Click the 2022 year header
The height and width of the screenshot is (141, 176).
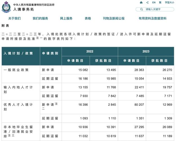[x=90, y=51]
